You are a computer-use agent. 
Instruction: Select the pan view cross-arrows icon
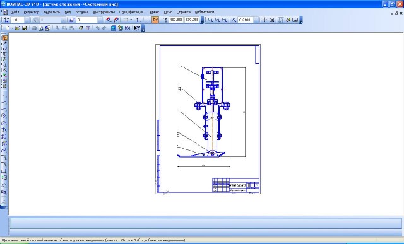(264, 20)
